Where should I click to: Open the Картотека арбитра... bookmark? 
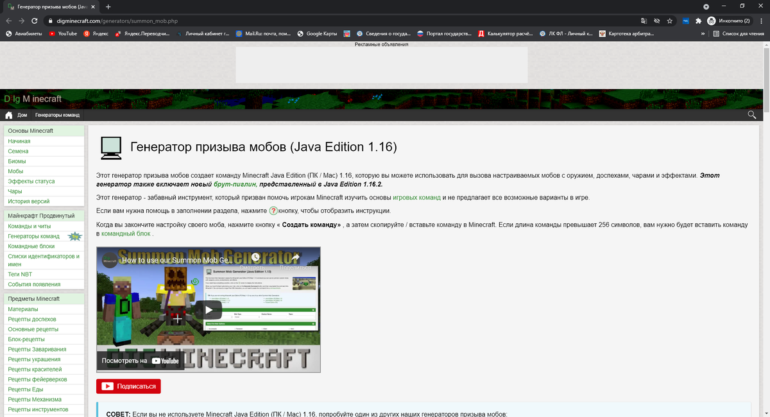click(627, 33)
